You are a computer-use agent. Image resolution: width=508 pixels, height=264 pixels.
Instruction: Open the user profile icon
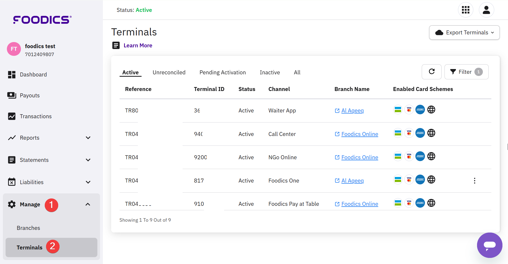(486, 10)
